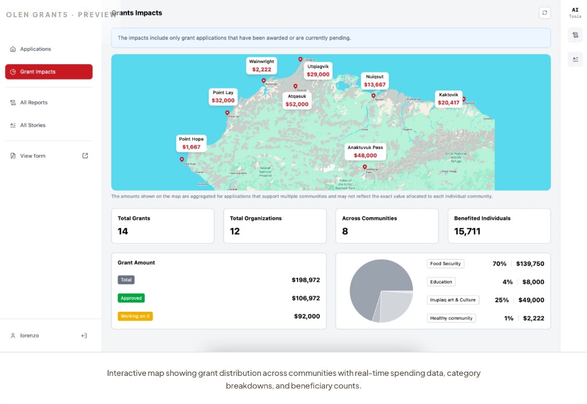This screenshot has height=404, width=587.
Task: Click the $49,000 Inupiaq art value
Action: (531, 300)
